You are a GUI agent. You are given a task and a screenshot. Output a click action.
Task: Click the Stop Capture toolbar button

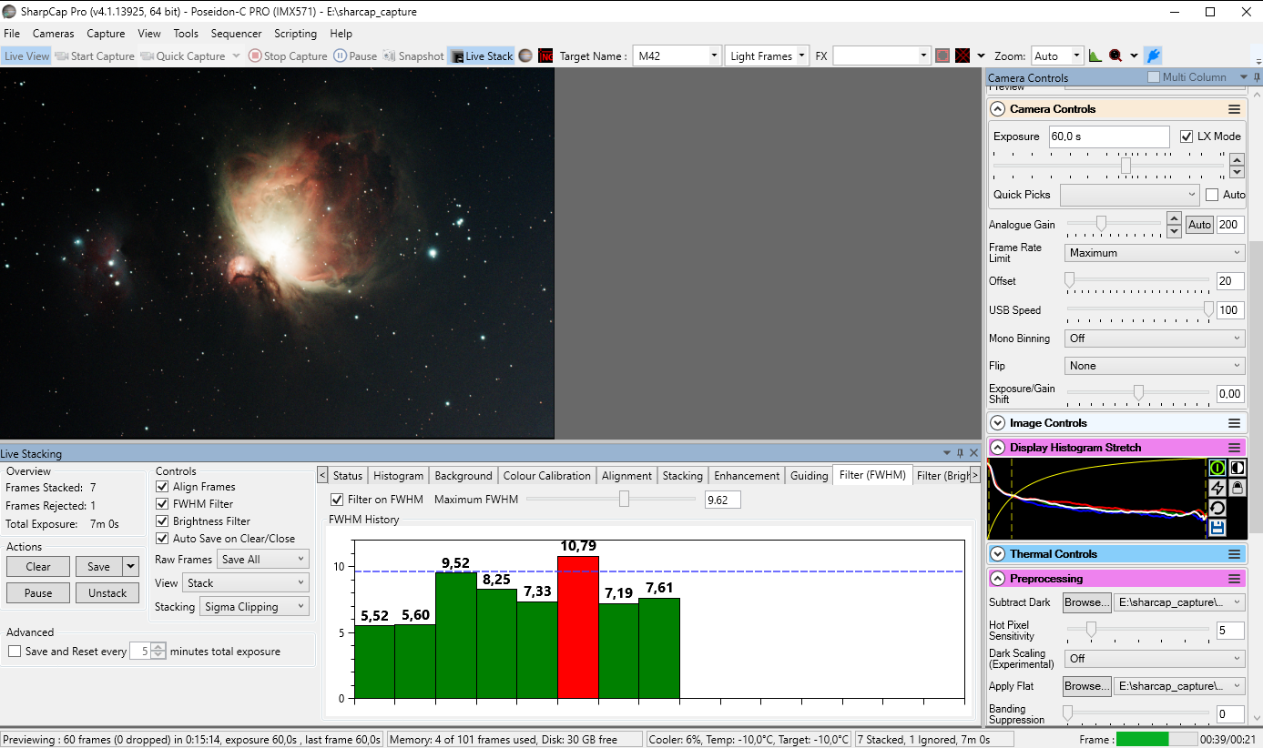point(288,56)
